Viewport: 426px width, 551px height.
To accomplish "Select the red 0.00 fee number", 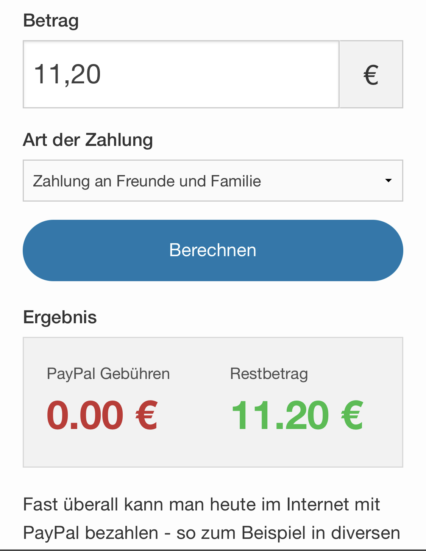I will pyautogui.click(x=85, y=416).
